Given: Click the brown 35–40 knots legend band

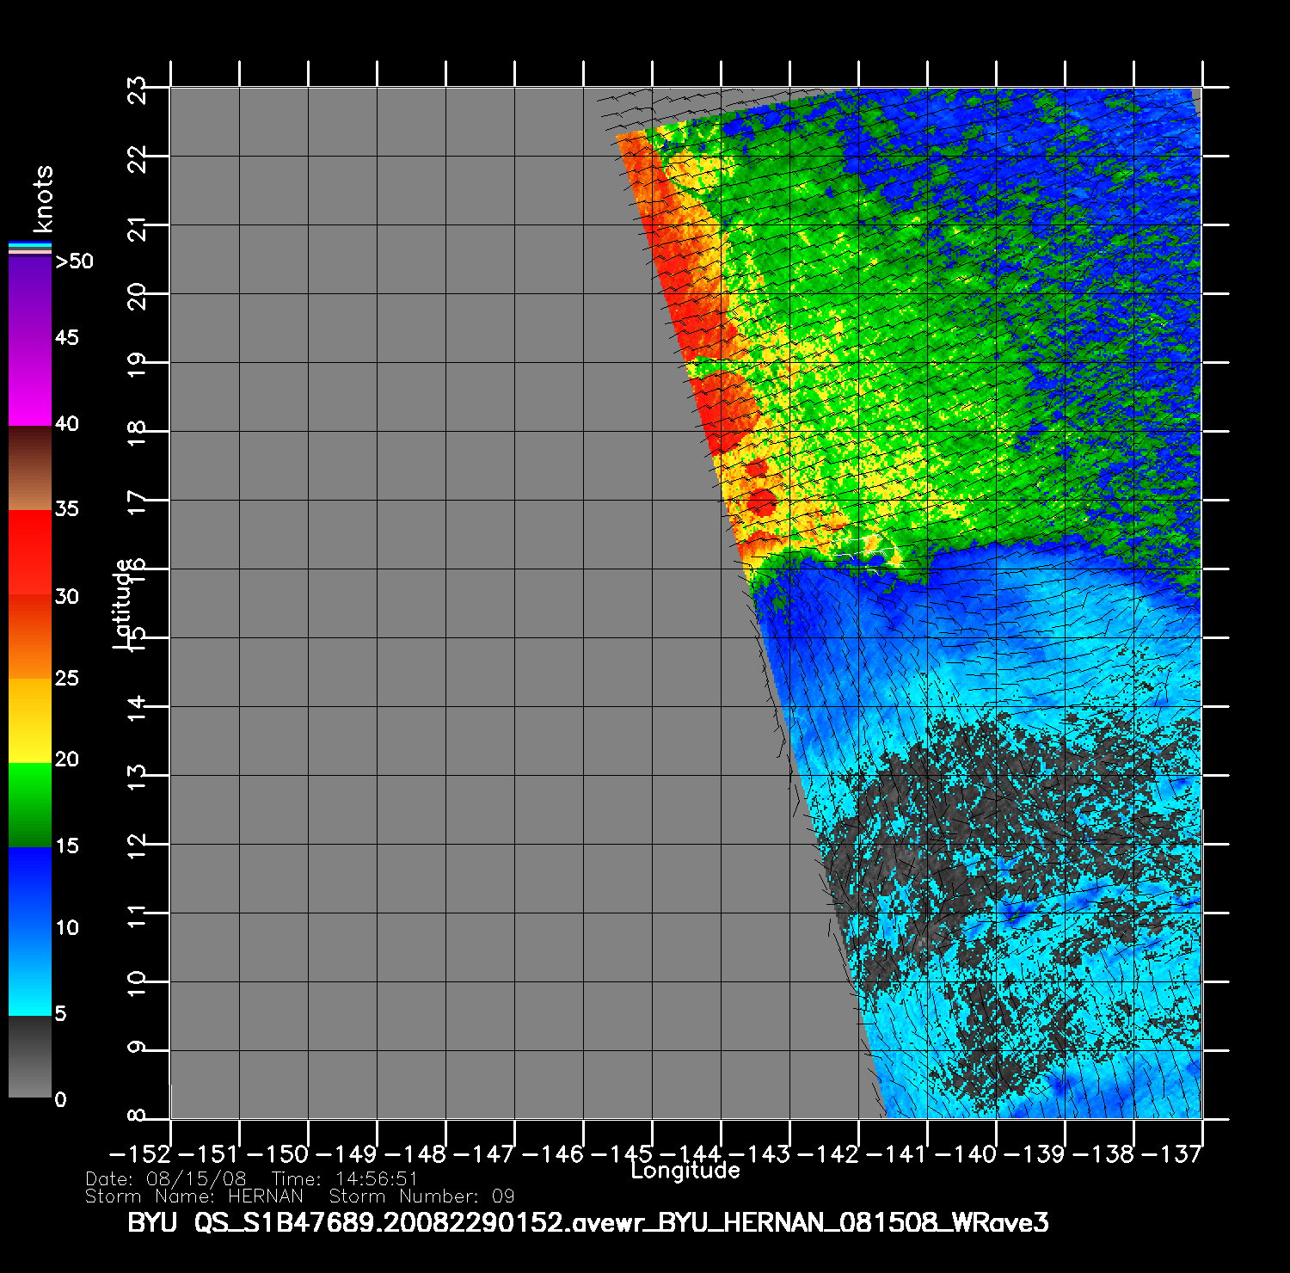Looking at the screenshot, I should [x=30, y=469].
